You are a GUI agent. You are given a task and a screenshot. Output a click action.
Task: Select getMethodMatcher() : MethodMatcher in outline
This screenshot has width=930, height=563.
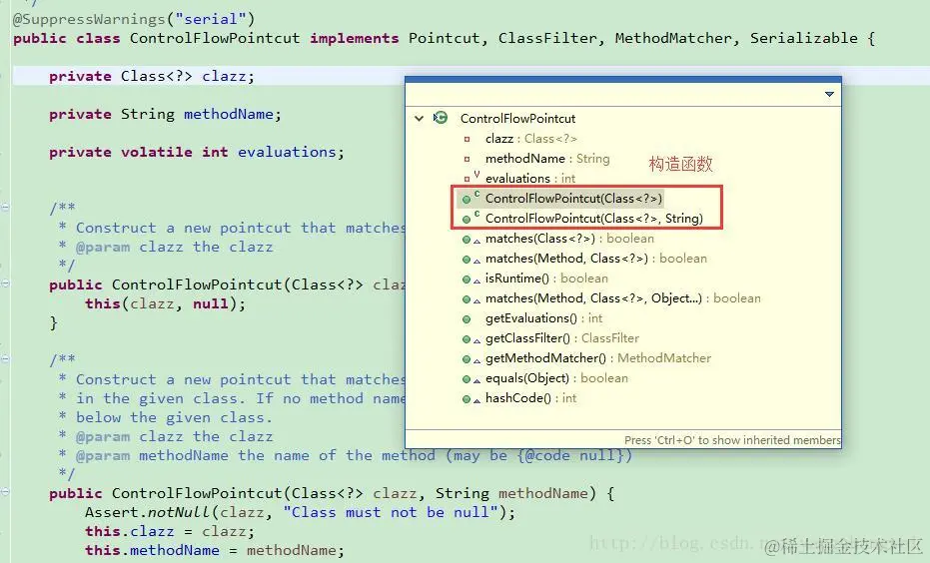click(597, 358)
